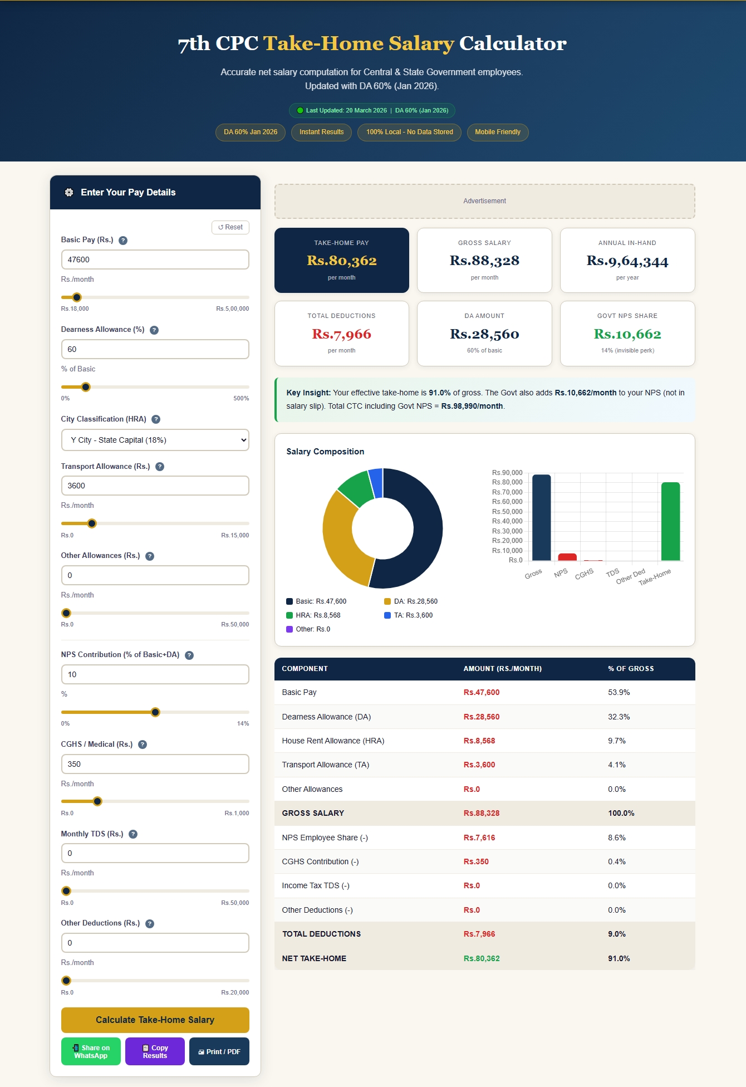746x1087 pixels.
Task: Click the Print / PDF button
Action: point(219,1051)
